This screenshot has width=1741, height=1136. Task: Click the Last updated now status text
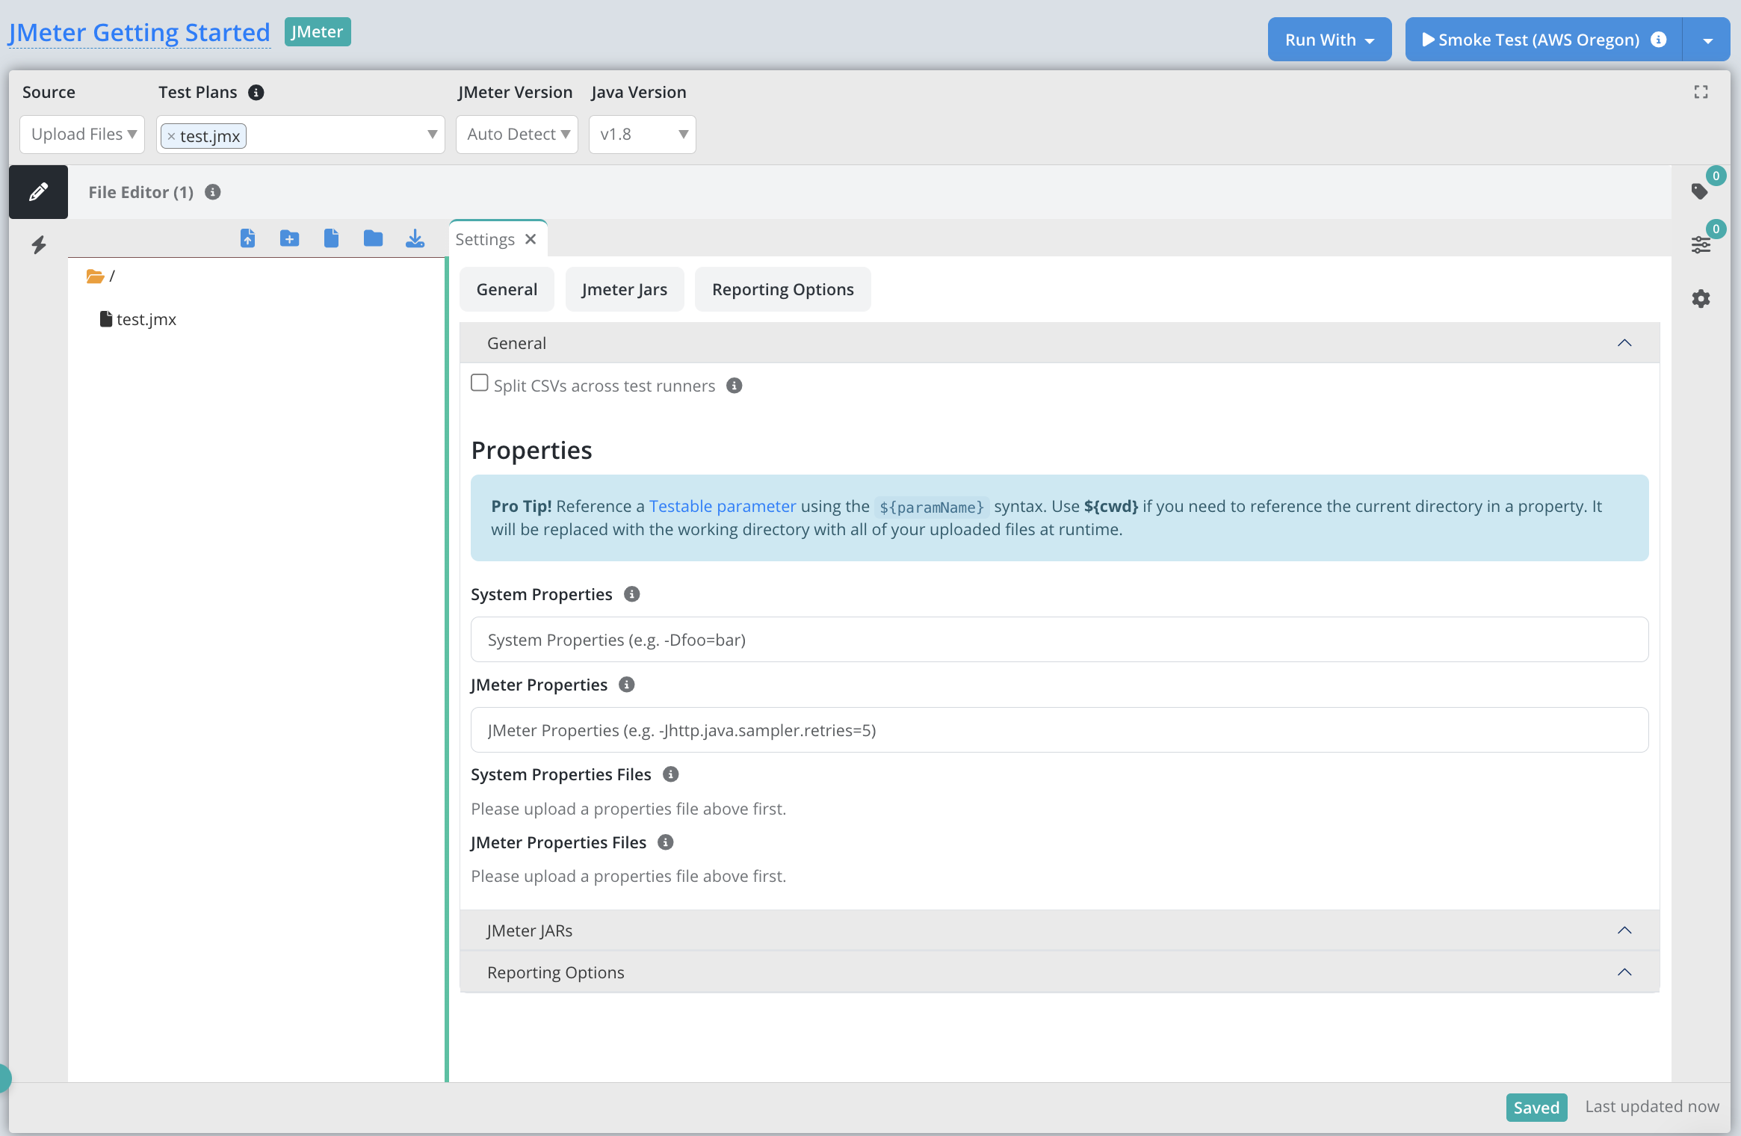tap(1652, 1106)
